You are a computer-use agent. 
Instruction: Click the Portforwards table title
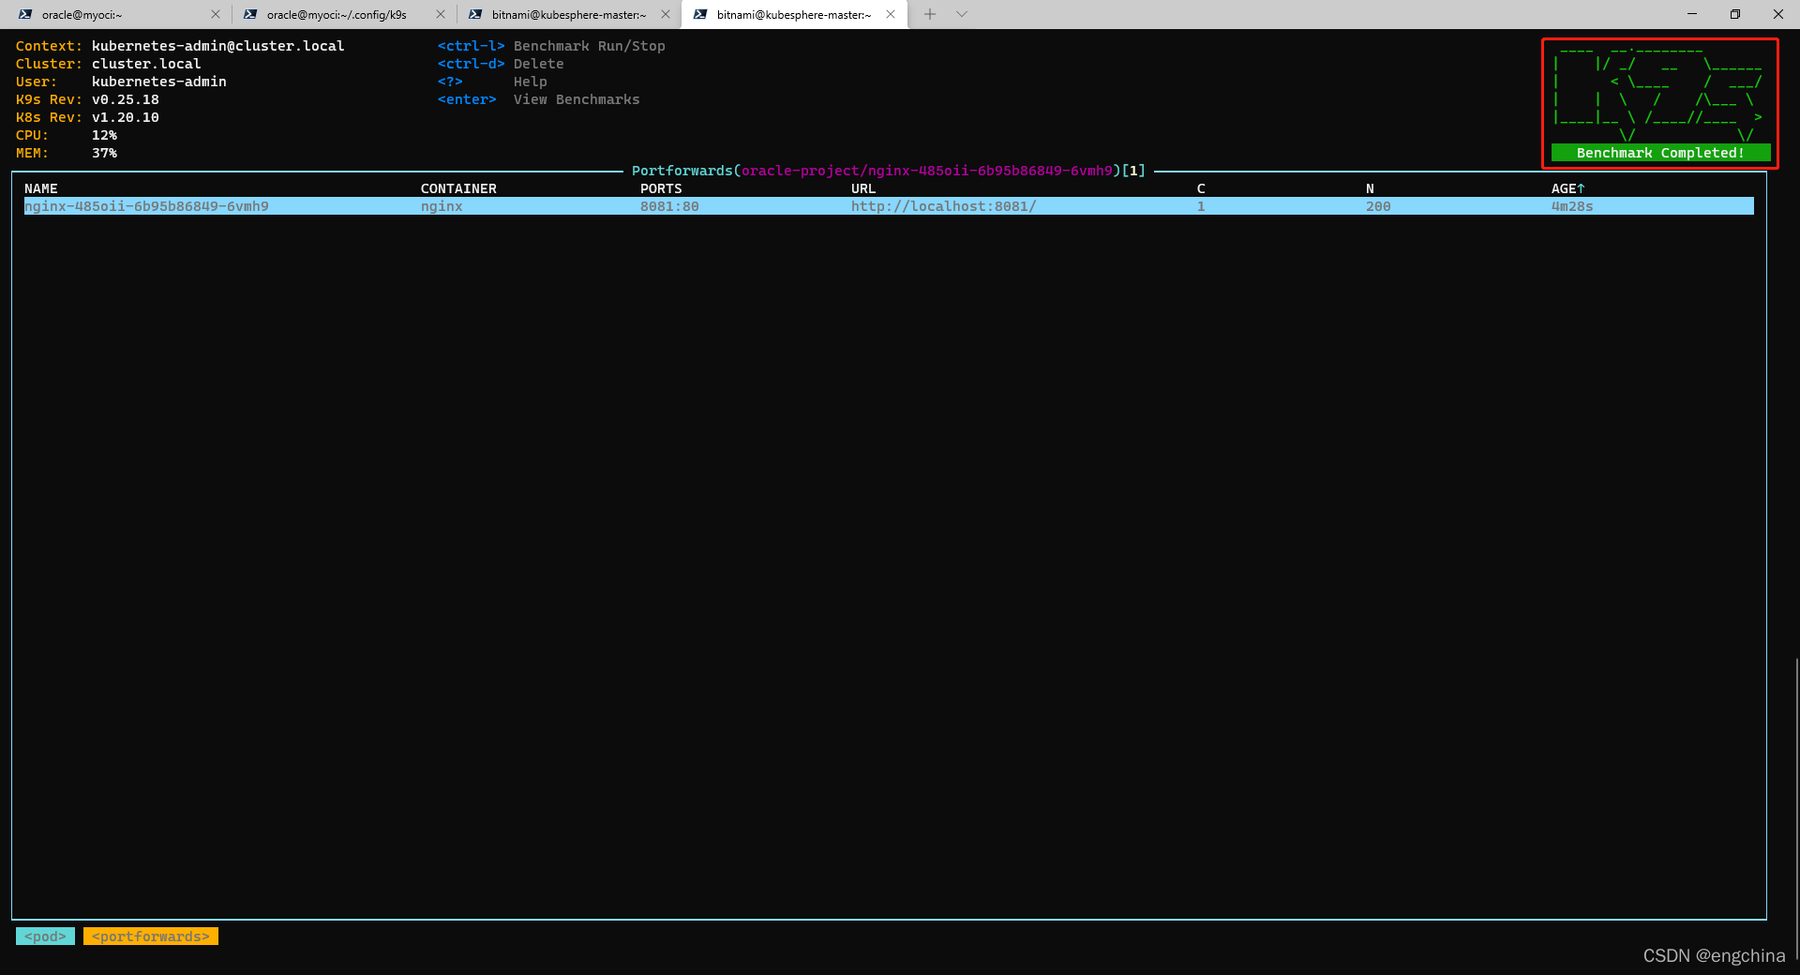888,171
